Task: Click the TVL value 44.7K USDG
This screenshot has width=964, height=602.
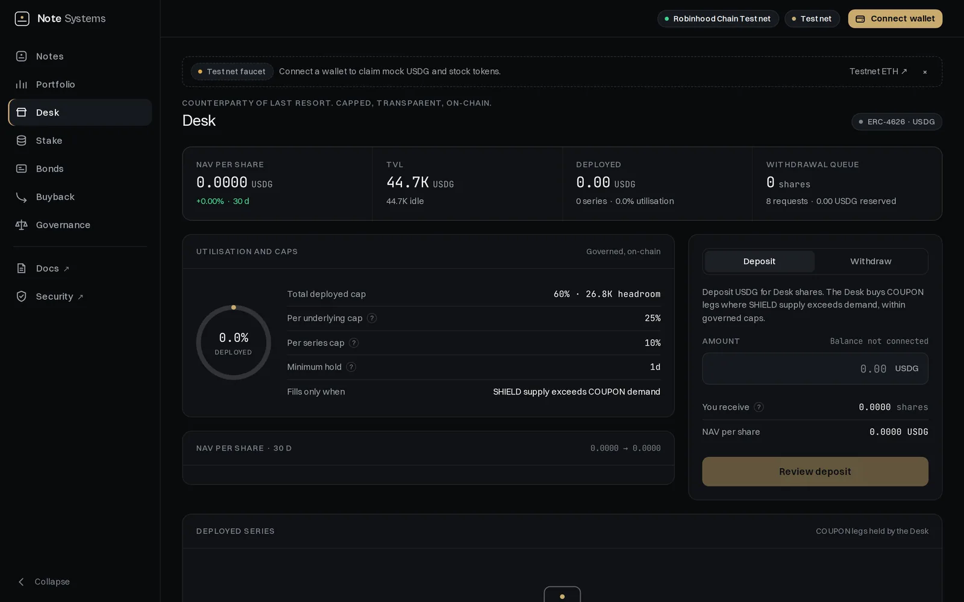Action: [x=420, y=182]
